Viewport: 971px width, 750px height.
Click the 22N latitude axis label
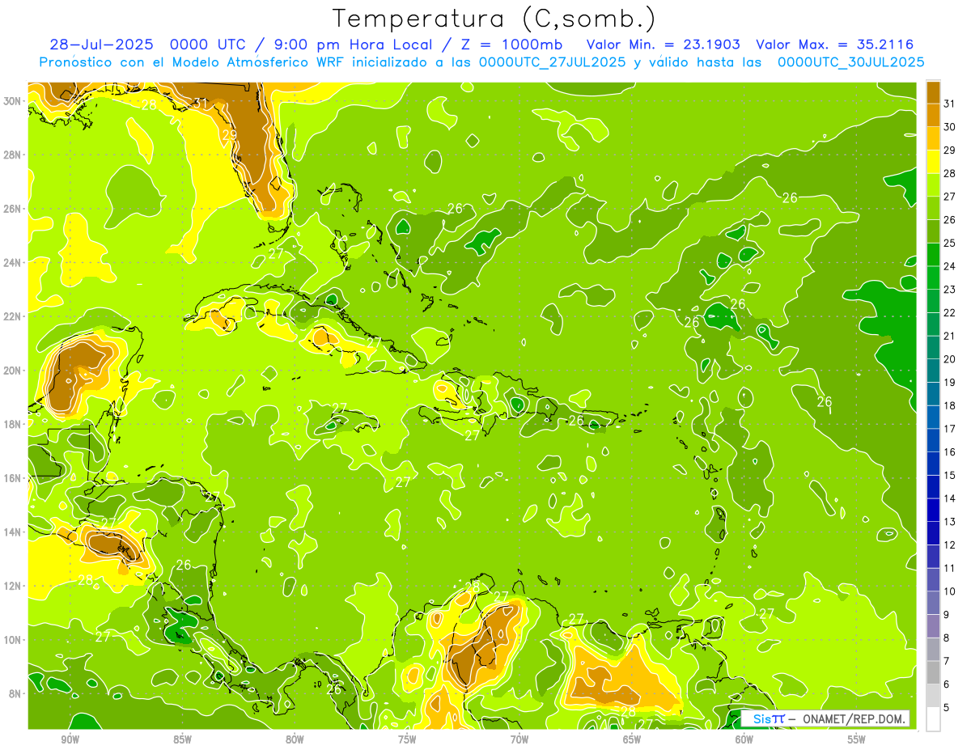point(13,316)
